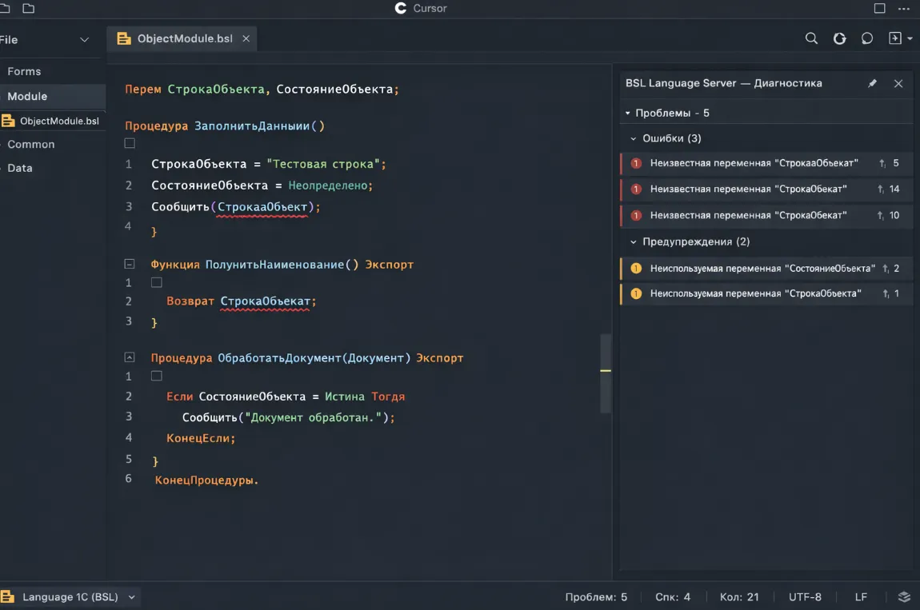This screenshot has width=920, height=610.
Task: Collapse the Проблемы - 5 section
Action: tap(626, 113)
